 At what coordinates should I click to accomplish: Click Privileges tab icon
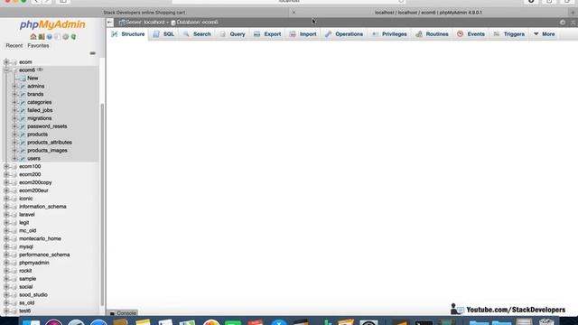375,34
